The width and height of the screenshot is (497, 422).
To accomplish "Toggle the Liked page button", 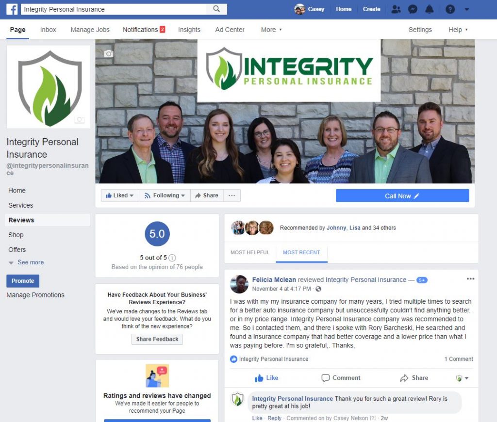I will pyautogui.click(x=120, y=195).
